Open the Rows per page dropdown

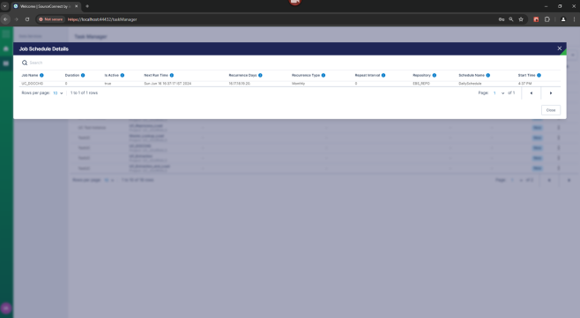tap(57, 93)
